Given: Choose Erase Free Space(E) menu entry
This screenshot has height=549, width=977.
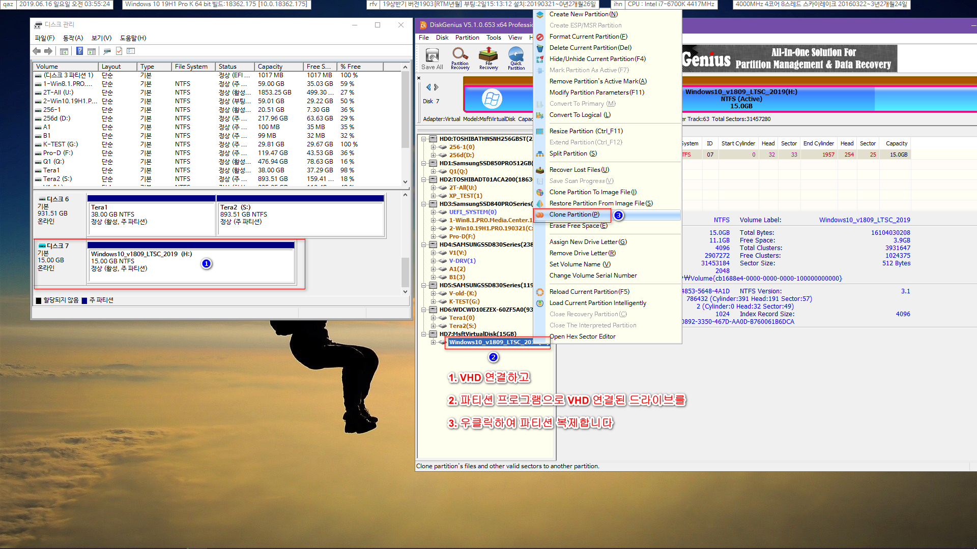Looking at the screenshot, I should tap(607, 226).
